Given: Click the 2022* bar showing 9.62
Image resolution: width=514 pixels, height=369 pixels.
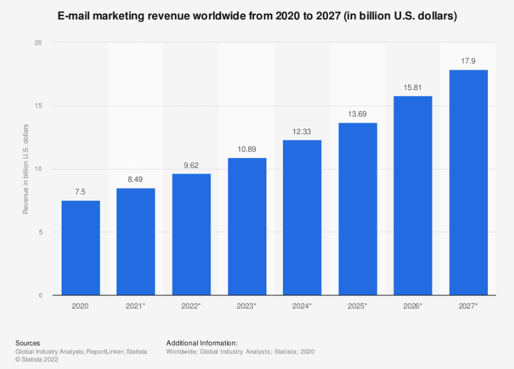Looking at the screenshot, I should click(192, 234).
